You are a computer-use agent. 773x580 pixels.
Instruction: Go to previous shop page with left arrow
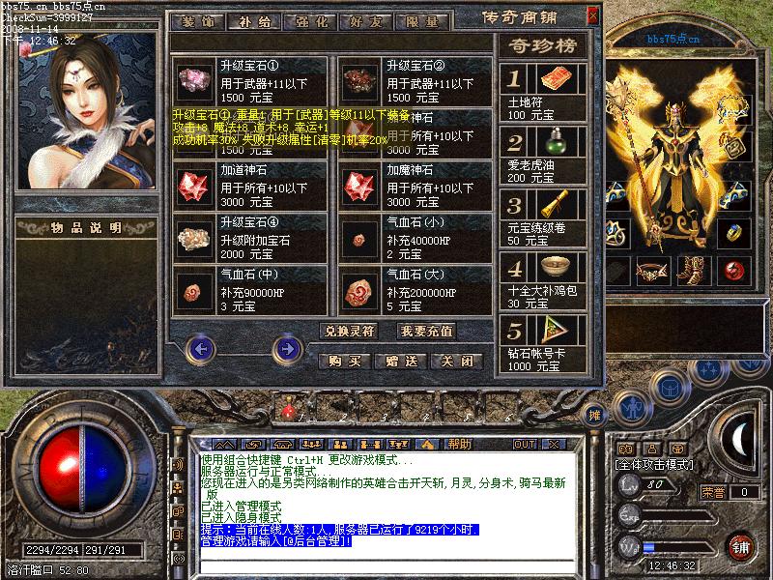[x=201, y=346]
